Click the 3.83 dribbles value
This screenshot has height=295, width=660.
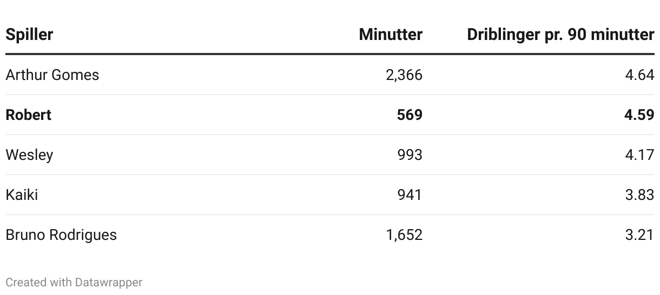[x=639, y=195]
